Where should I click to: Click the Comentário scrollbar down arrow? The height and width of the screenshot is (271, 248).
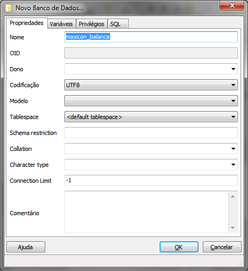[233, 228]
